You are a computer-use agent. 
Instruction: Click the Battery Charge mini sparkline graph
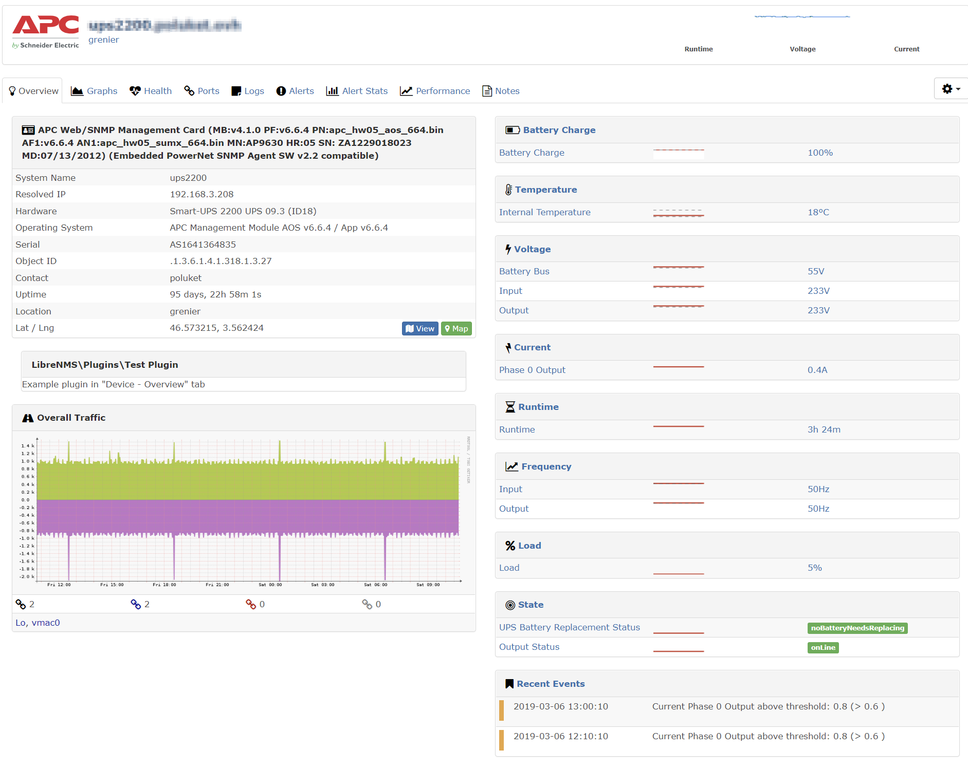[x=679, y=153]
